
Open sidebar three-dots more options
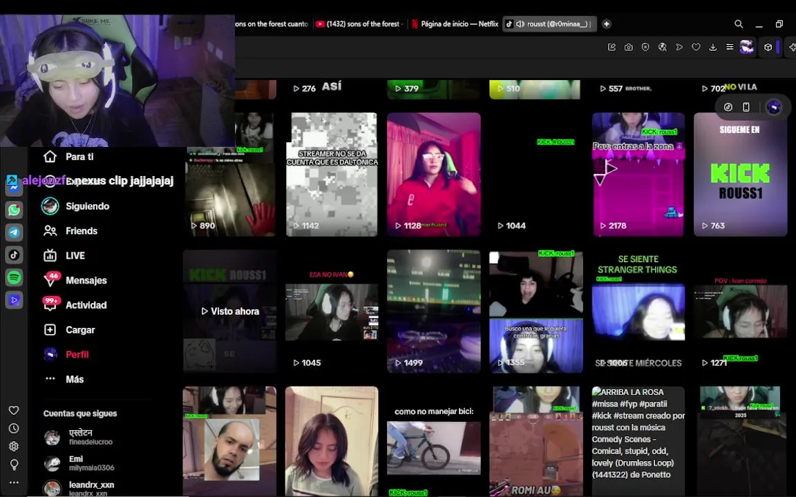pos(15,483)
